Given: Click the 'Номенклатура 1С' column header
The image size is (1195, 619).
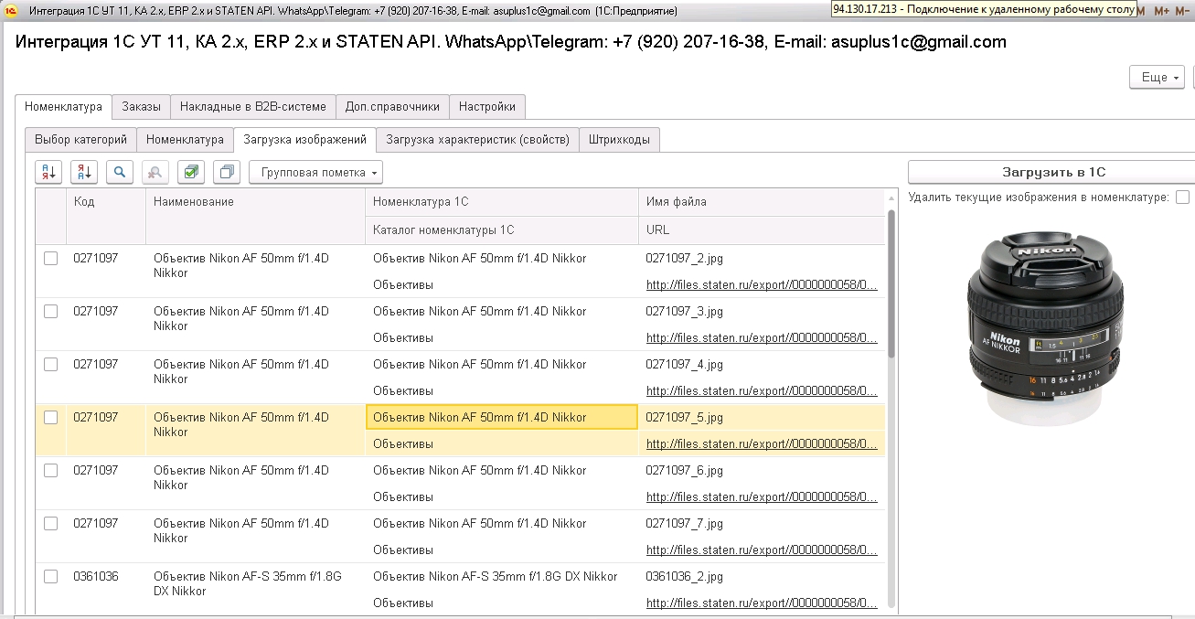Looking at the screenshot, I should point(501,202).
